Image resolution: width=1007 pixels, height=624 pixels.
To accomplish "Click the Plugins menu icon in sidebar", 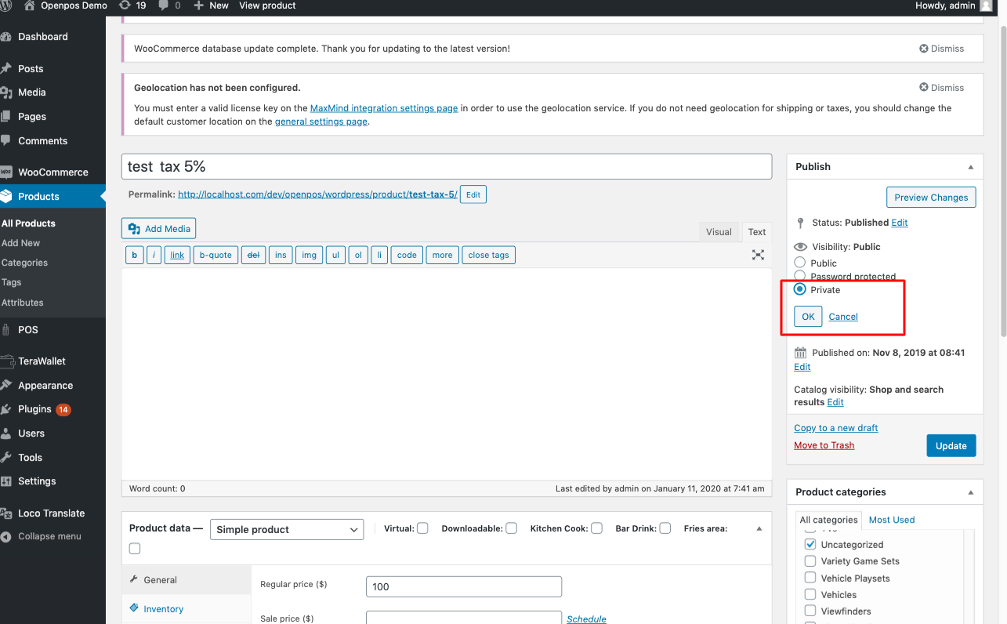I will (x=7, y=409).
